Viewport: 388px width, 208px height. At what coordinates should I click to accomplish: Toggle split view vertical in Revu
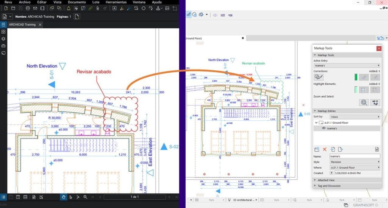coord(18,197)
